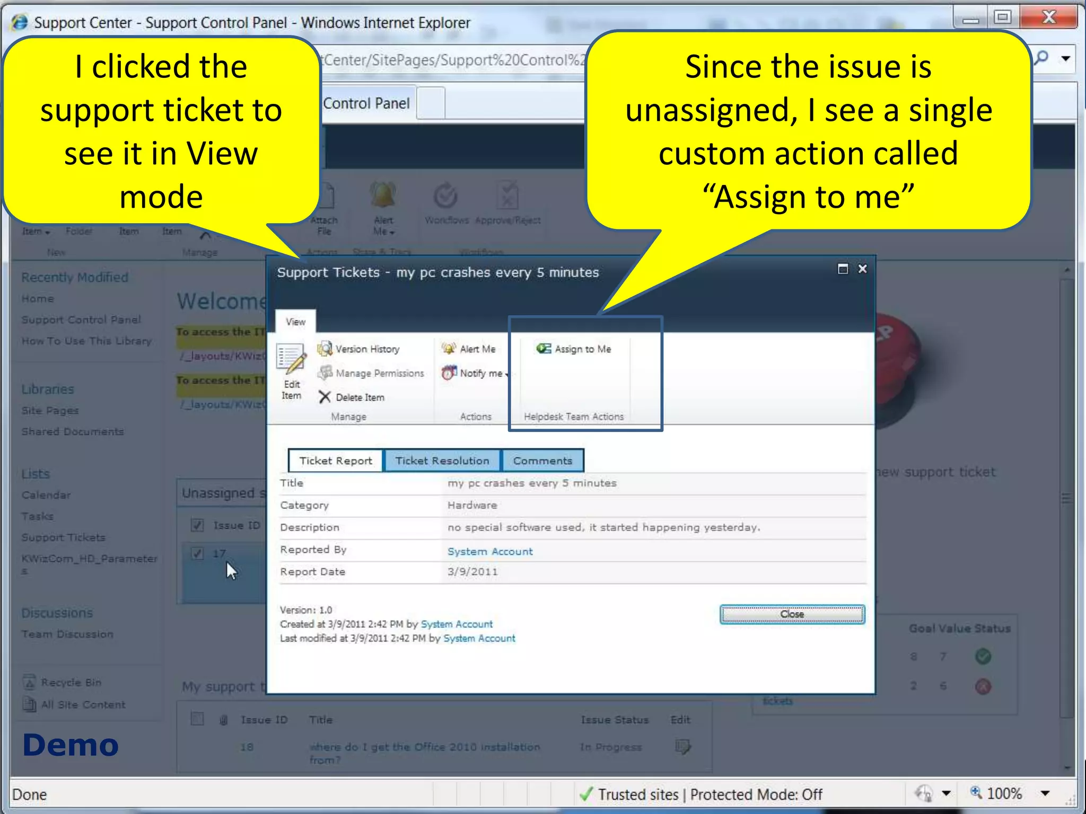Click the KWizCom_HD_Parameters list link

(89, 564)
